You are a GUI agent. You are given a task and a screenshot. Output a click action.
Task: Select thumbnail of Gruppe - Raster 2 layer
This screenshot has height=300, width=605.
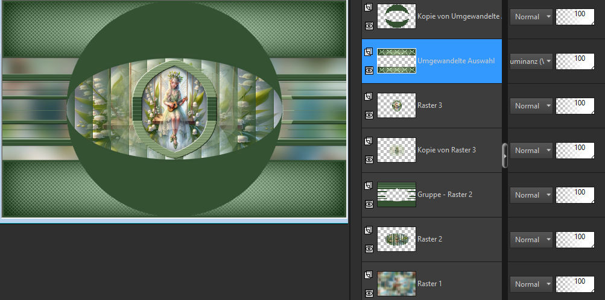tap(396, 195)
